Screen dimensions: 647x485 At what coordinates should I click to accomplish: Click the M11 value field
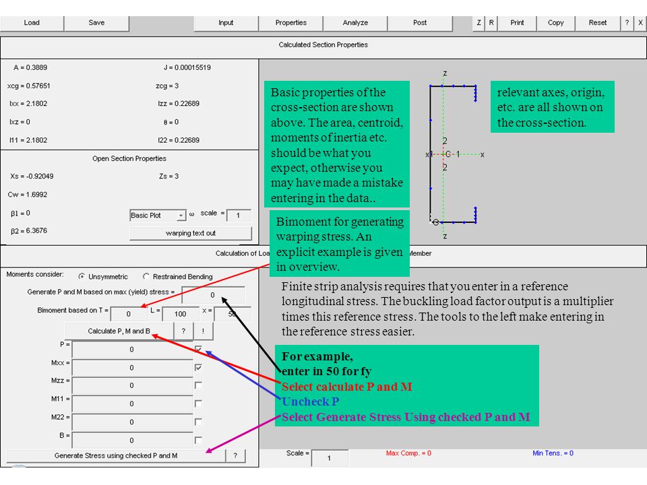132,403
